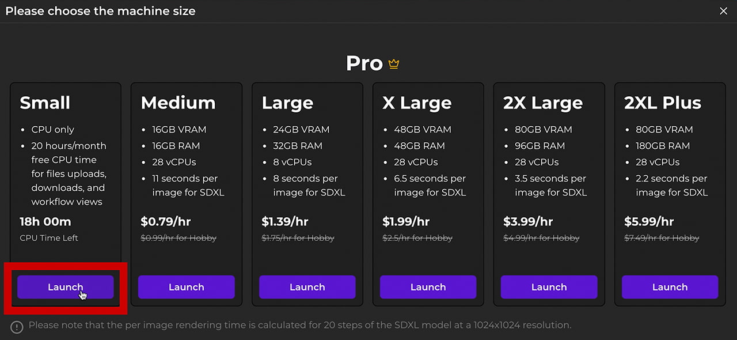
Task: Hit Launch for the 2XL Plus tier
Action: pyautogui.click(x=670, y=287)
